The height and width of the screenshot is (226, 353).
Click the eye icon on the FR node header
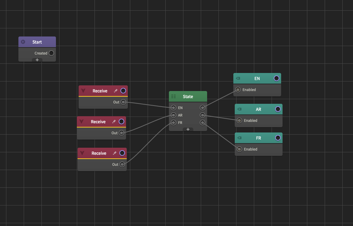pyautogui.click(x=239, y=138)
